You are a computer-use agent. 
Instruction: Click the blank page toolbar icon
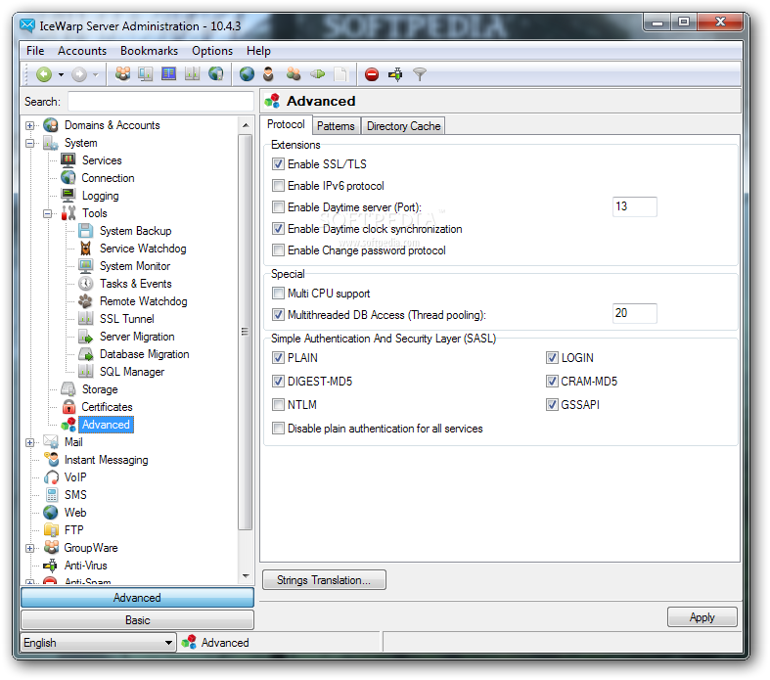click(340, 74)
